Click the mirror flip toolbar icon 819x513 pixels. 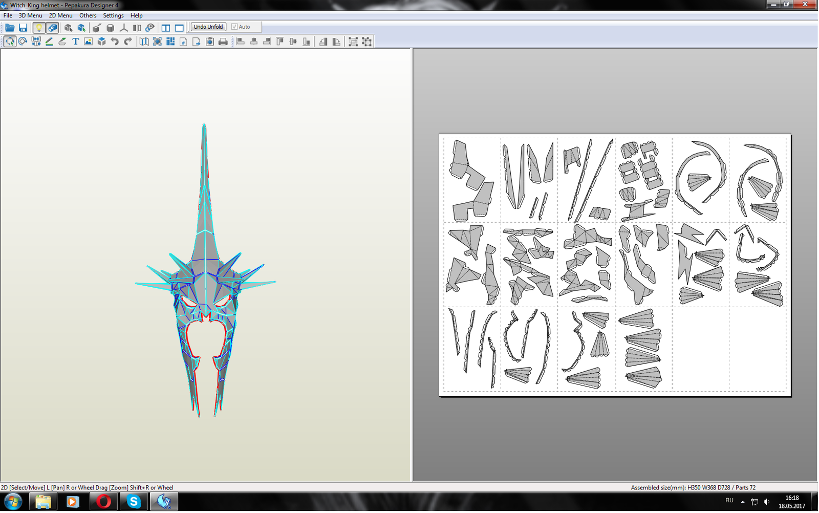(x=137, y=28)
